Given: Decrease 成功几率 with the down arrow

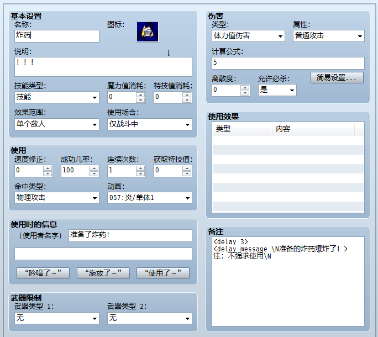Looking at the screenshot, I should (x=94, y=173).
